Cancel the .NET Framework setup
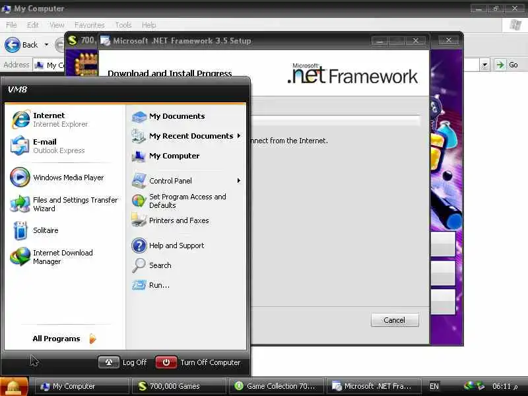This screenshot has height=396, width=528. pos(395,320)
